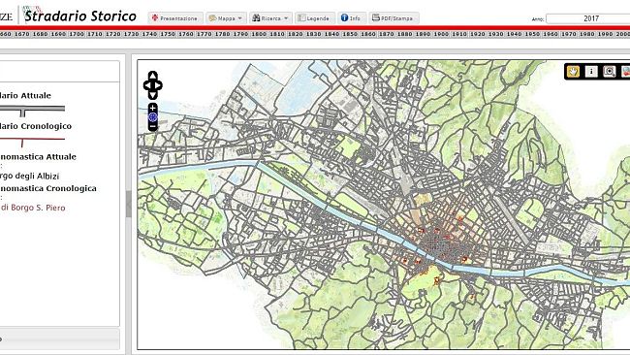This screenshot has width=630, height=355.
Task: Pan the map to the right
Action: (159, 85)
